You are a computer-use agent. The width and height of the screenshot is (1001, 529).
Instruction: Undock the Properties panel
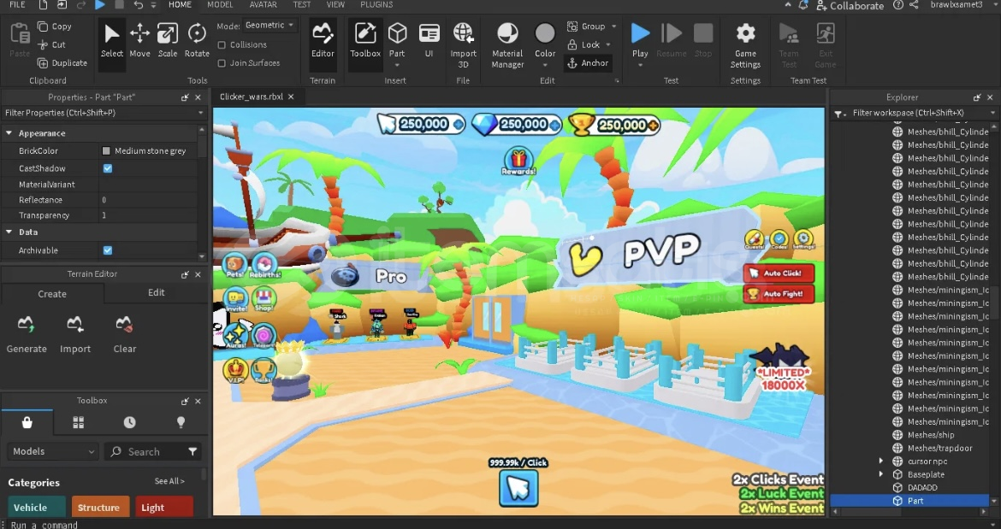point(185,97)
